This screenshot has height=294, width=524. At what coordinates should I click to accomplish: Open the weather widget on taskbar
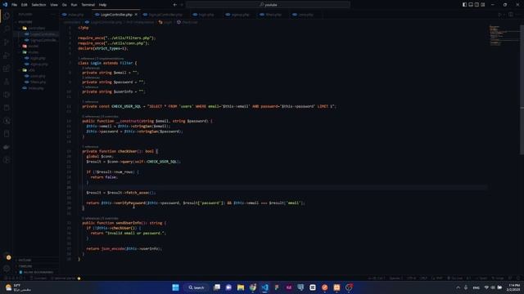point(18,287)
